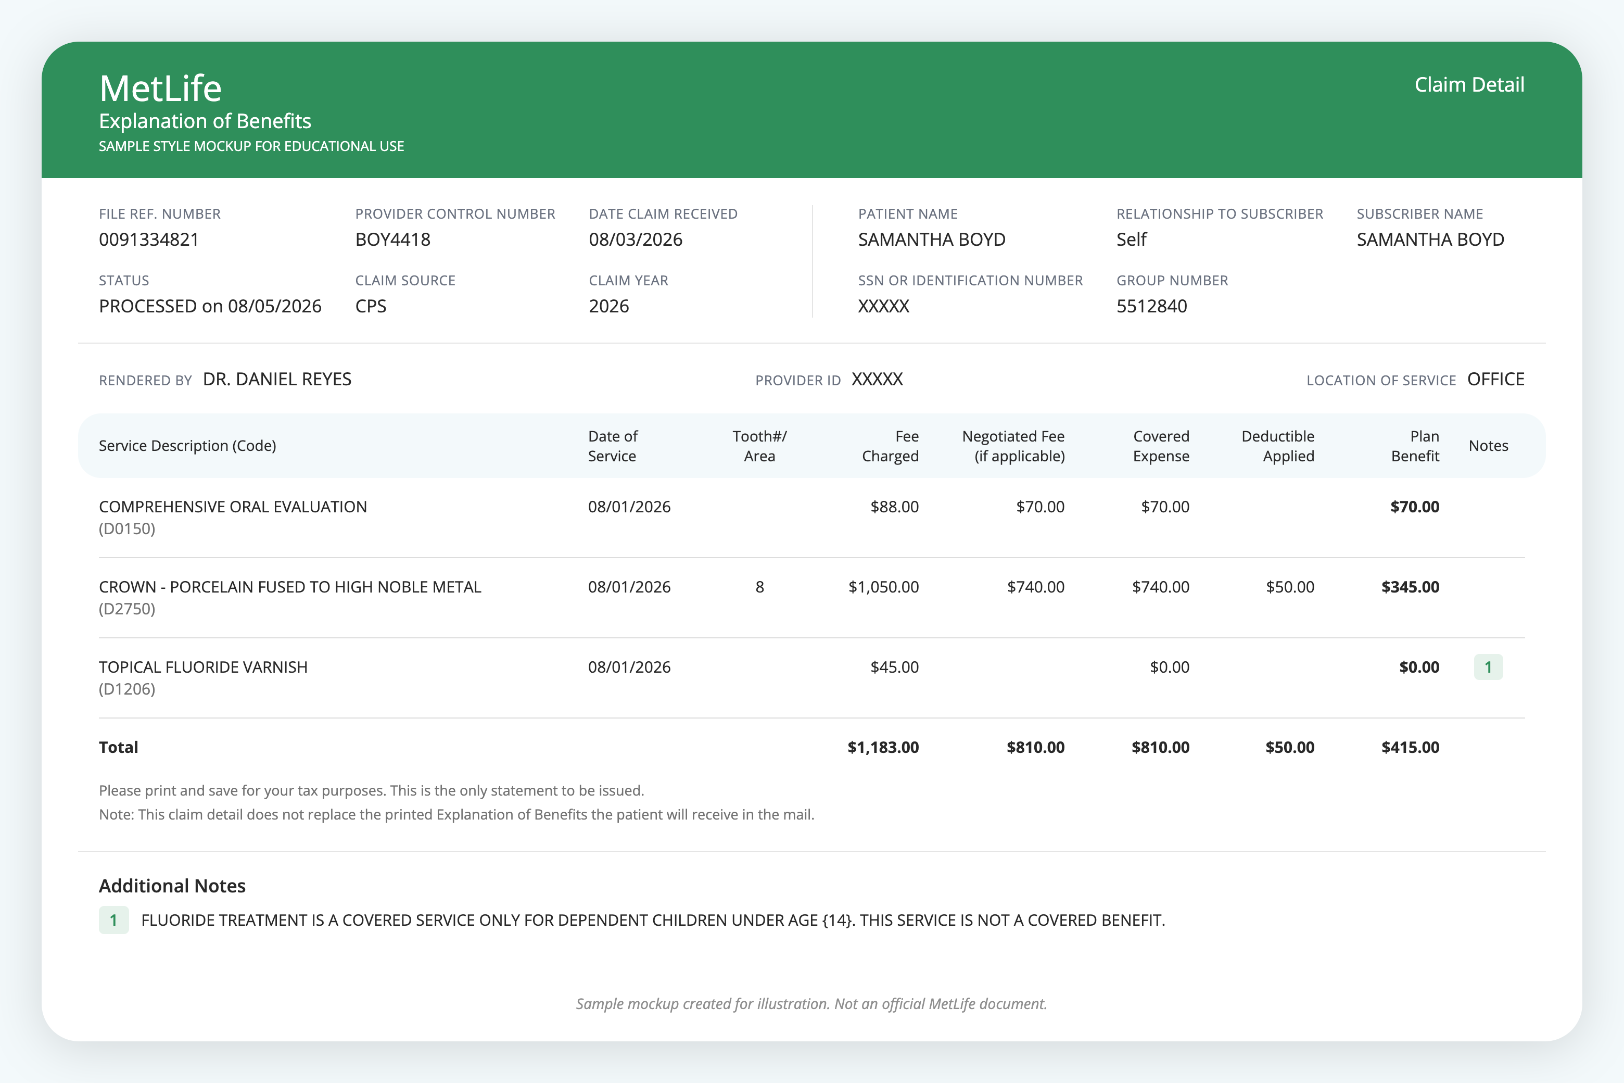Select the claim source value CPS
This screenshot has height=1083, width=1624.
tap(371, 306)
